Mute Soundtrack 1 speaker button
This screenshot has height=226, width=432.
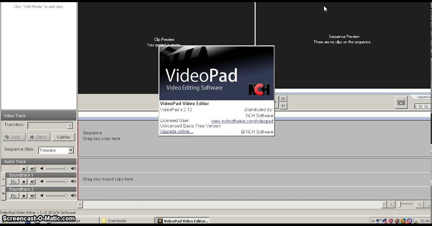32,182
